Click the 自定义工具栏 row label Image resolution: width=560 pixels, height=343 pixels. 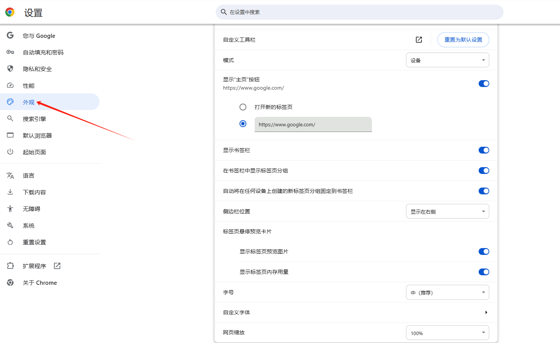pyautogui.click(x=239, y=40)
